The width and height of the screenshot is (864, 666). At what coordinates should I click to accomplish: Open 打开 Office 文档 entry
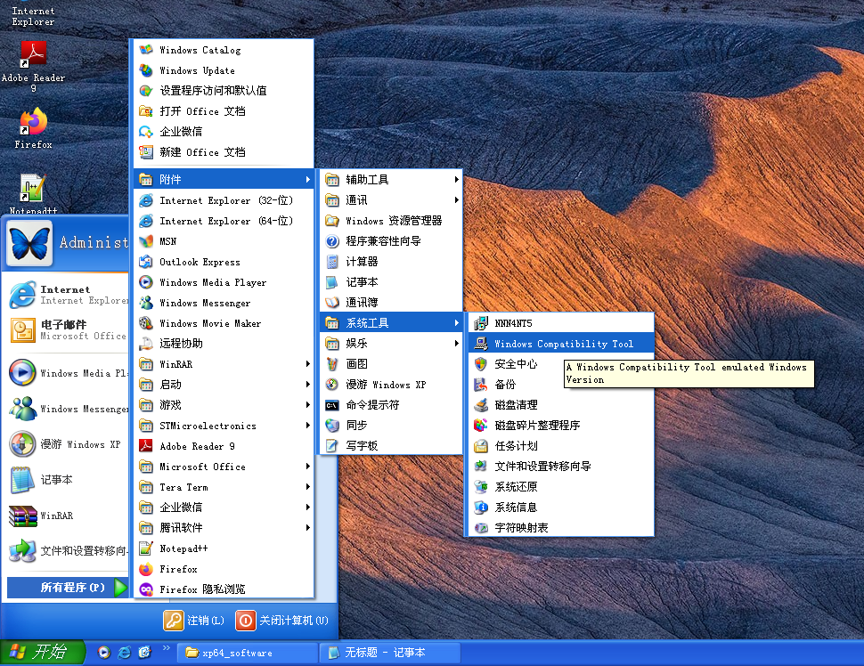tap(224, 111)
